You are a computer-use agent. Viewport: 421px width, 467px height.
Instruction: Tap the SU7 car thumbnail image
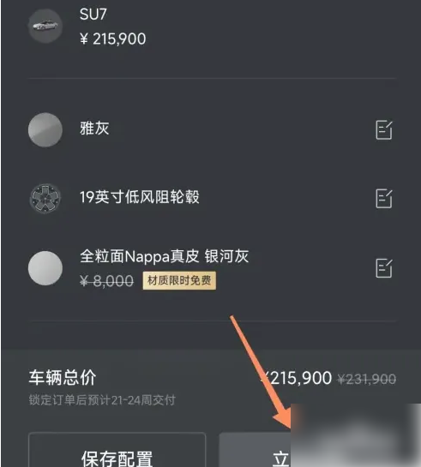(x=45, y=26)
